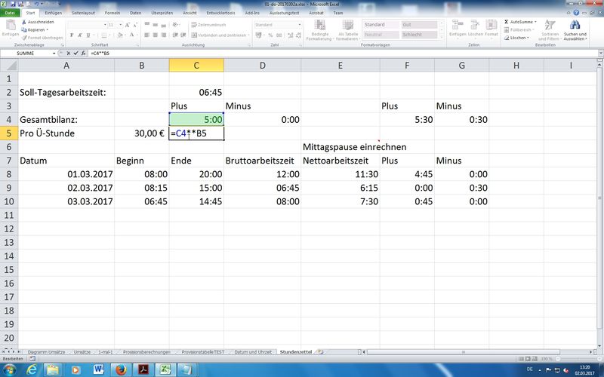Viewport: 604px width, 377px height.
Task: Select cell B5 containing 30,00 €
Action: point(142,133)
